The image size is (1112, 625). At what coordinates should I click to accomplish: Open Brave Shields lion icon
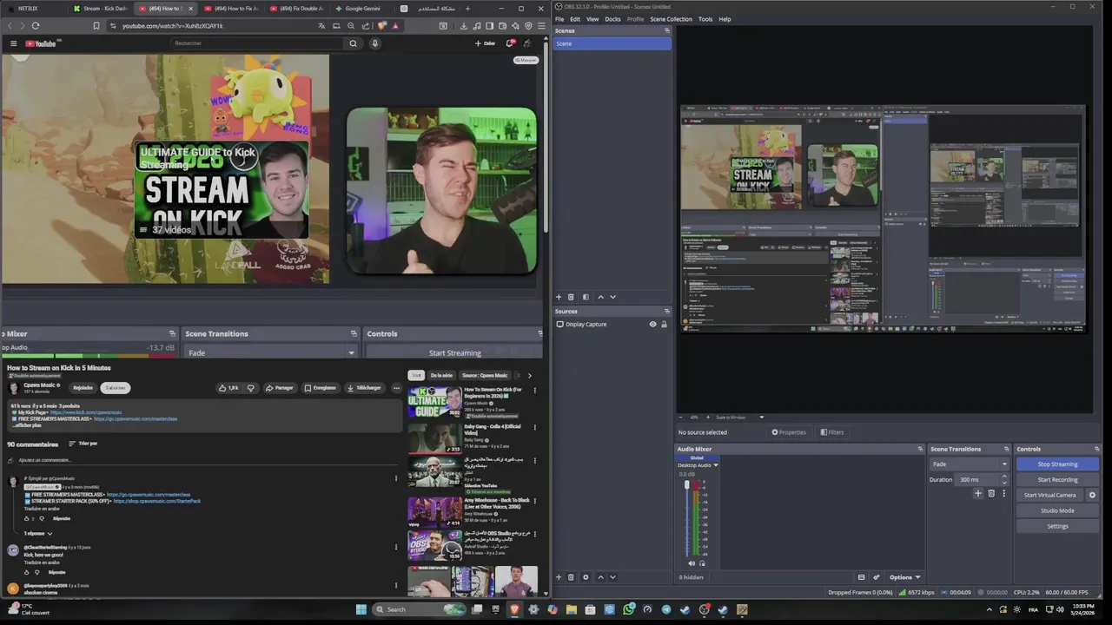pyautogui.click(x=381, y=26)
